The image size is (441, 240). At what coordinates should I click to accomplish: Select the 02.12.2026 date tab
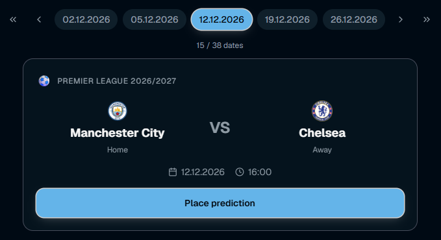[86, 19]
